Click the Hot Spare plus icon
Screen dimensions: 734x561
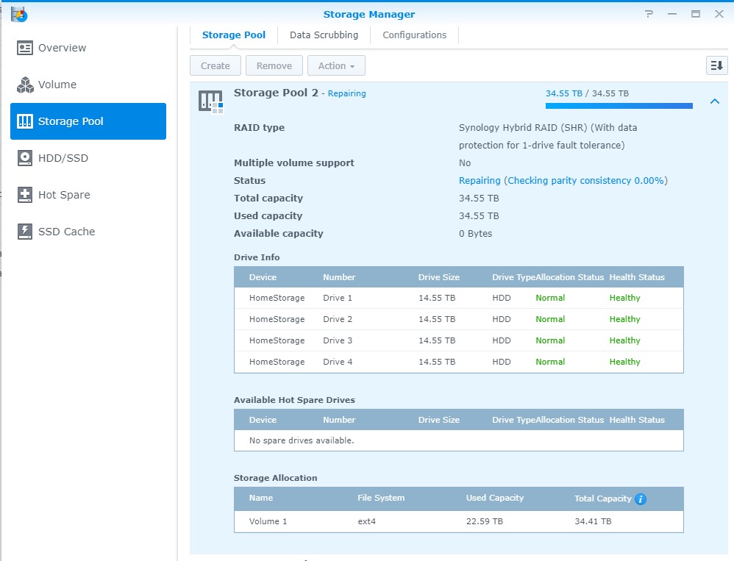tap(25, 195)
